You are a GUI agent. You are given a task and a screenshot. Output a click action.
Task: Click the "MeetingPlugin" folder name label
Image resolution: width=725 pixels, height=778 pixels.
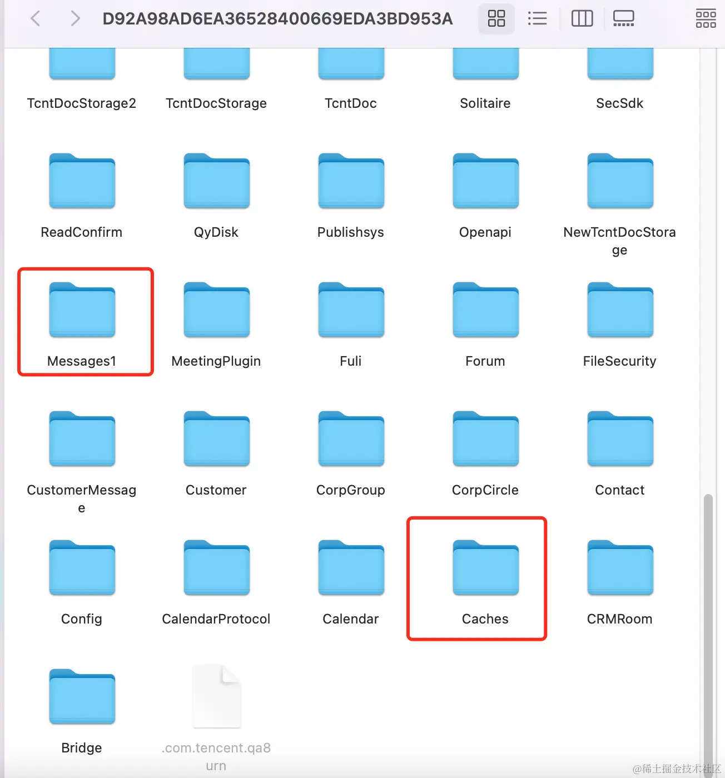pyautogui.click(x=216, y=361)
